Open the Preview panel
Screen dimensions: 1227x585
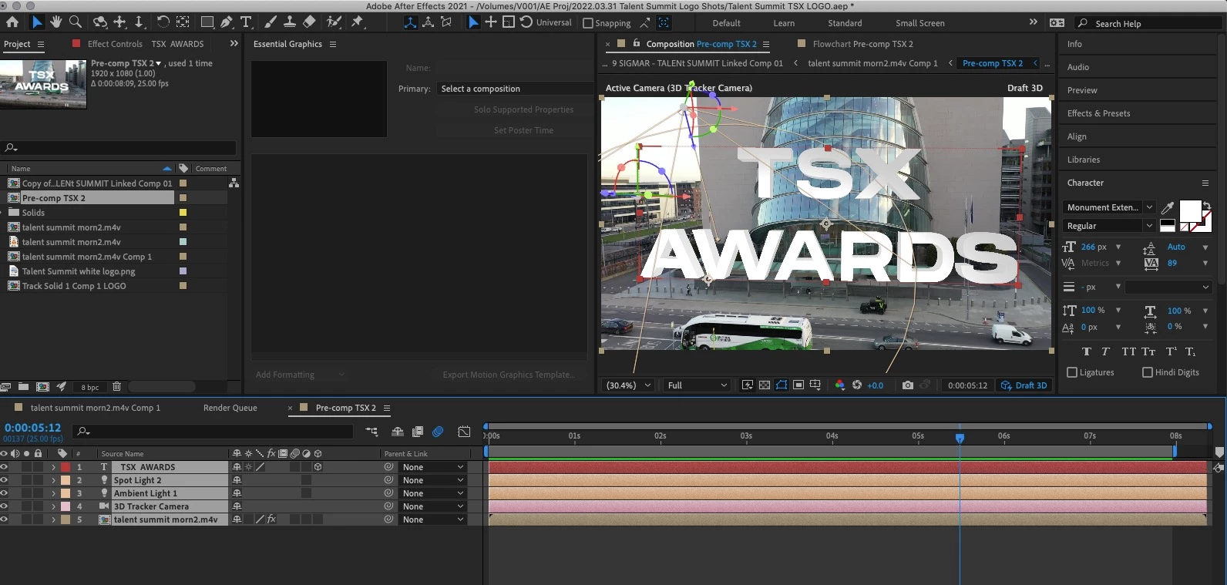pos(1082,90)
